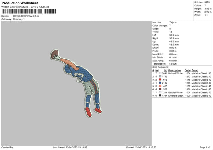This screenshot has height=150, width=213.
Task: Click the 'Emerald Black' description
Action: point(176,96)
